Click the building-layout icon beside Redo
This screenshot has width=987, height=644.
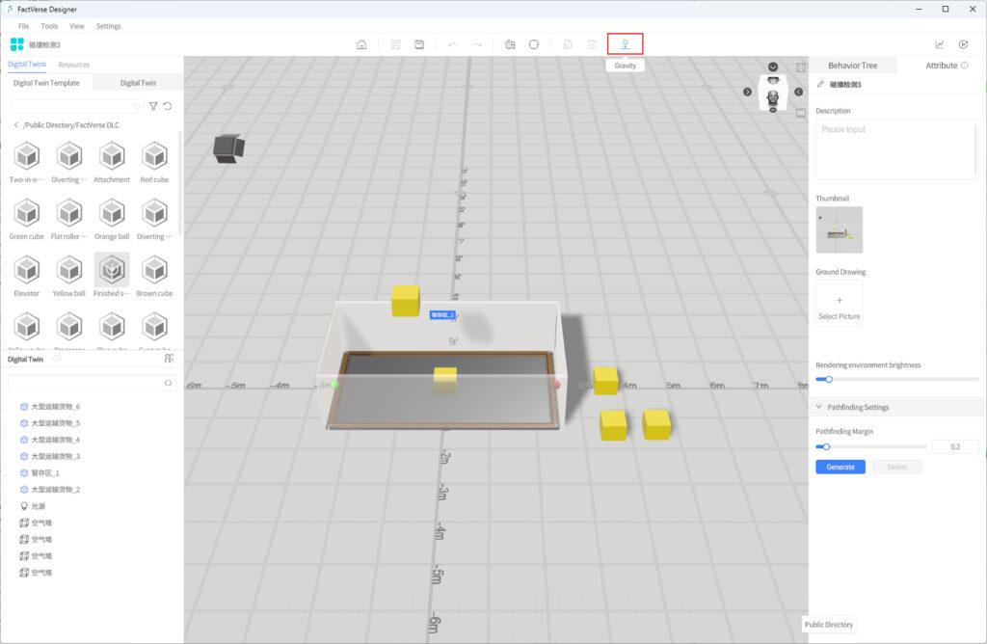[x=511, y=44]
